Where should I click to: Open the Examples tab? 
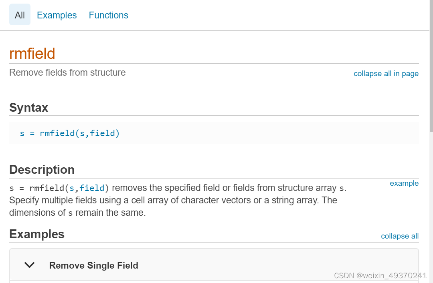(x=57, y=15)
